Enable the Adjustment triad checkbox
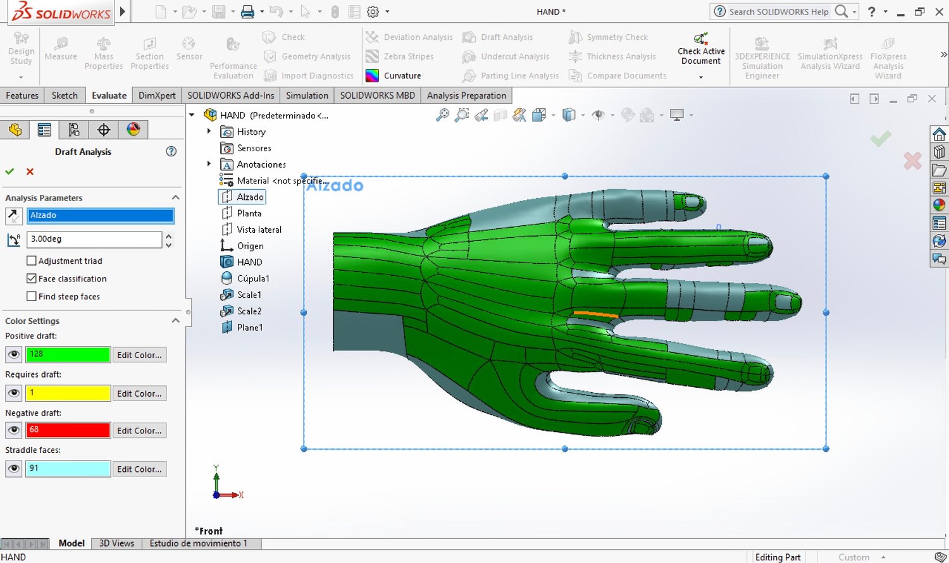 point(32,261)
